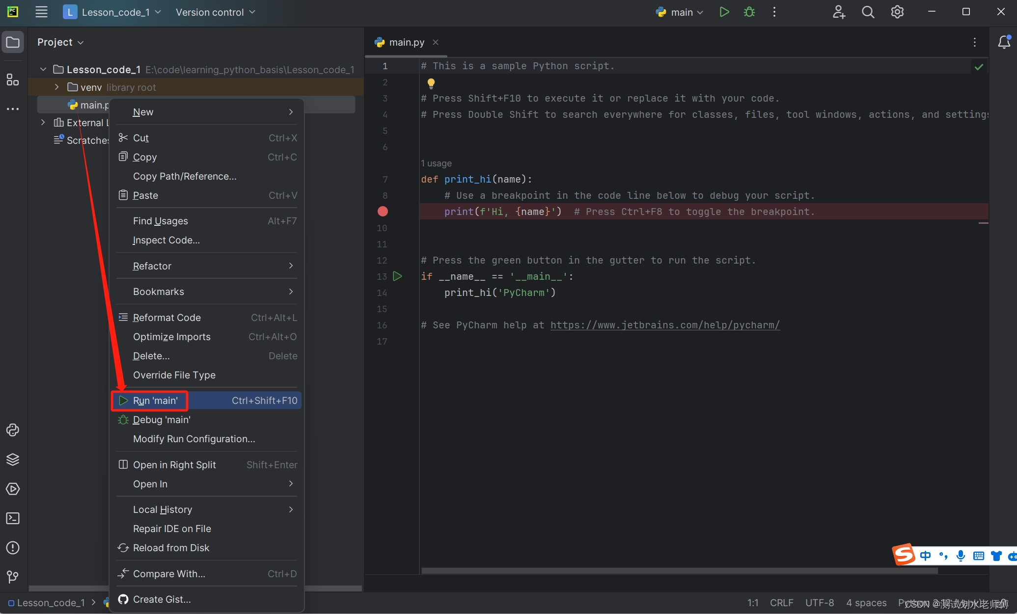1017x614 pixels.
Task: Select Run 'main' from context menu
Action: point(207,400)
